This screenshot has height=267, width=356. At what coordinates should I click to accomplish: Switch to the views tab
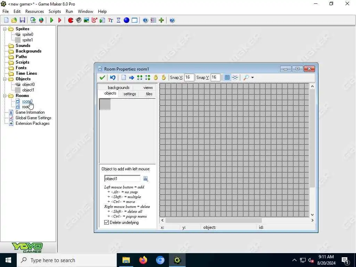148,87
